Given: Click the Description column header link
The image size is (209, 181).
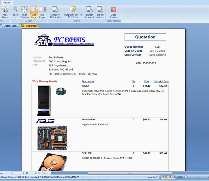Looking at the screenshot, I should click(x=88, y=81).
